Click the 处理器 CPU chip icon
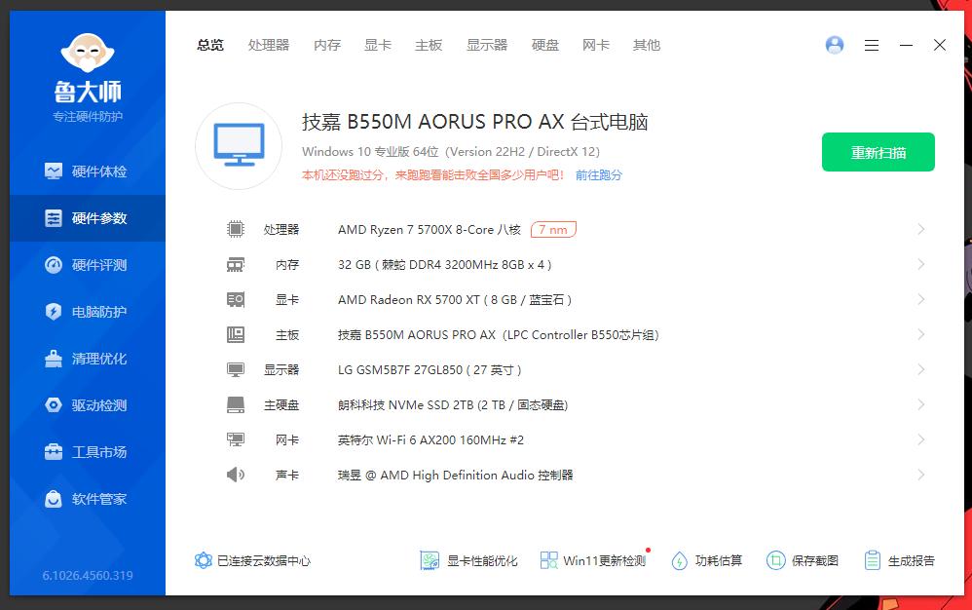972x610 pixels. pyautogui.click(x=236, y=229)
